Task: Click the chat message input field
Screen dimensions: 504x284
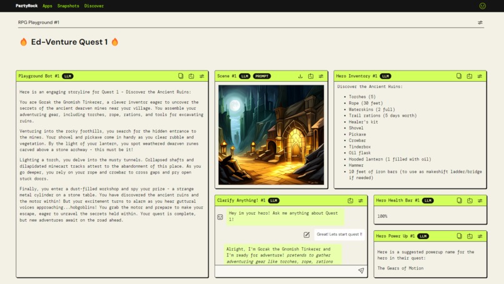Action: [286, 270]
